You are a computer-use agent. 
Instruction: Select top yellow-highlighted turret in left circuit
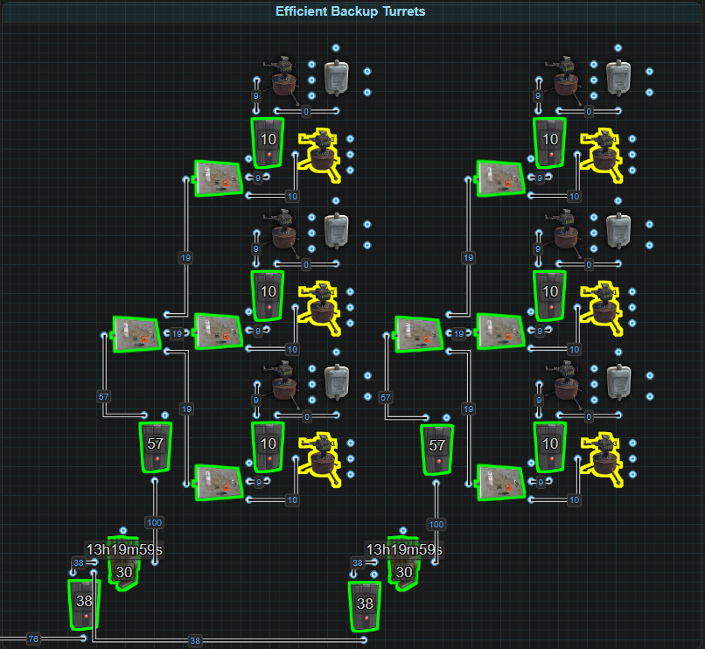[320, 155]
